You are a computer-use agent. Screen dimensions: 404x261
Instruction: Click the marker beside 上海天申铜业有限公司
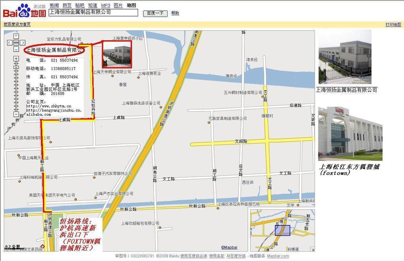pyautogui.click(x=112, y=76)
